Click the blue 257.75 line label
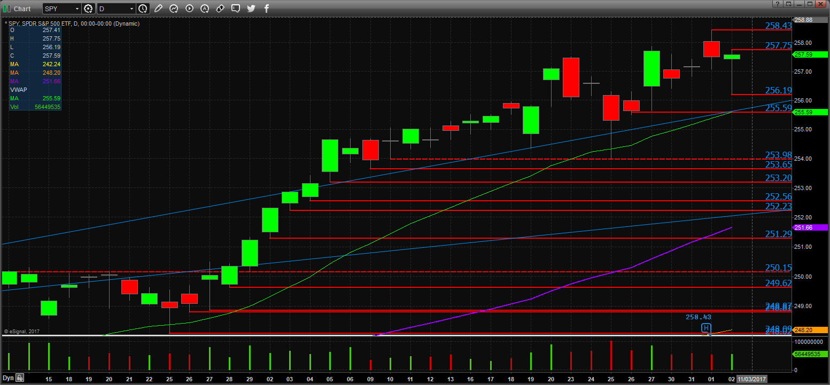The height and width of the screenshot is (385, 830). point(779,46)
